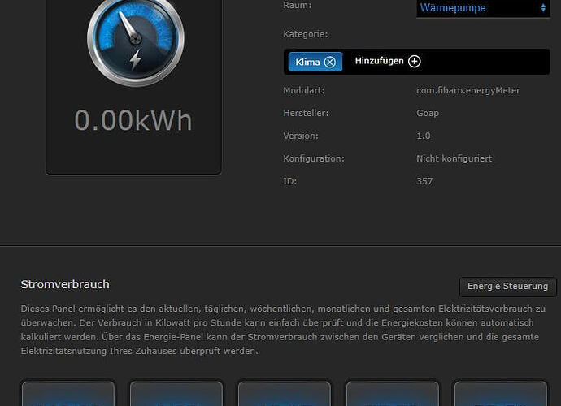The image size is (561, 406).
Task: Click the Hinzufügen category label
Action: click(379, 62)
